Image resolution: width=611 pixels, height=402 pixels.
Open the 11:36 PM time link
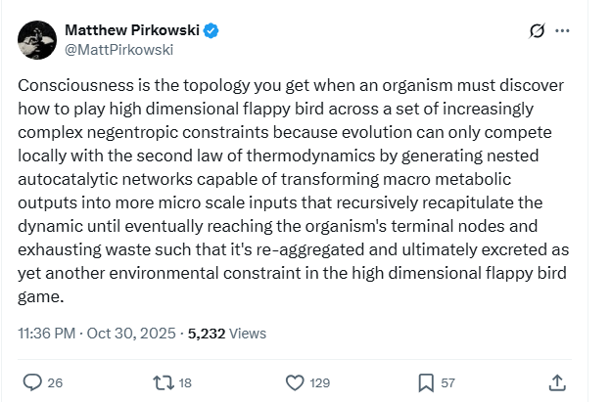click(47, 333)
